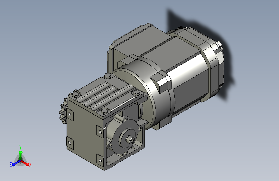The height and width of the screenshot is (181, 279).
Task: Click the blue Z axis arrow of triad
Action: 15,163
